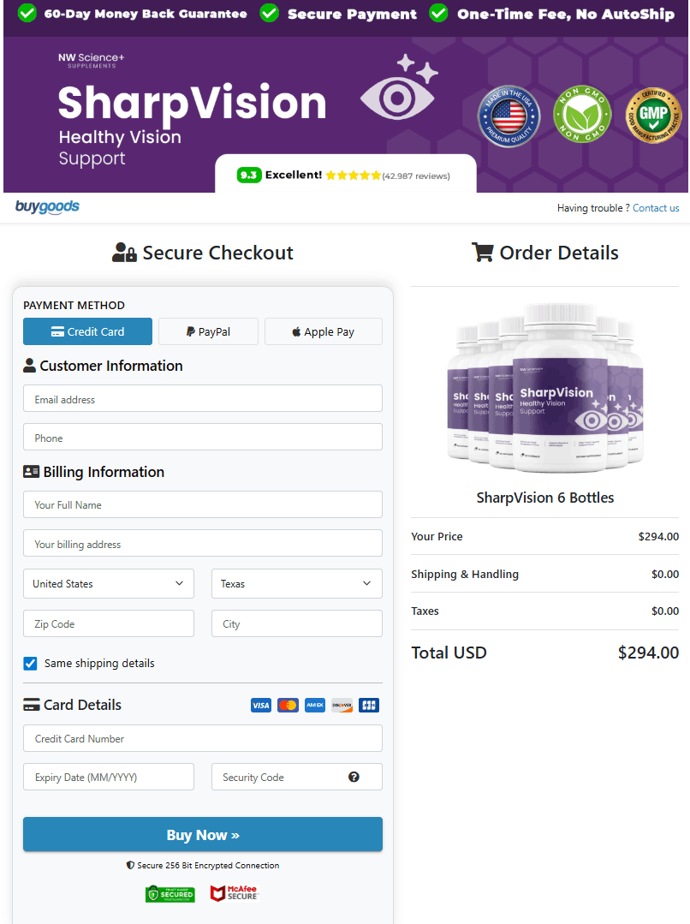
Task: Select the Credit Card payment tab
Action: pyautogui.click(x=88, y=331)
